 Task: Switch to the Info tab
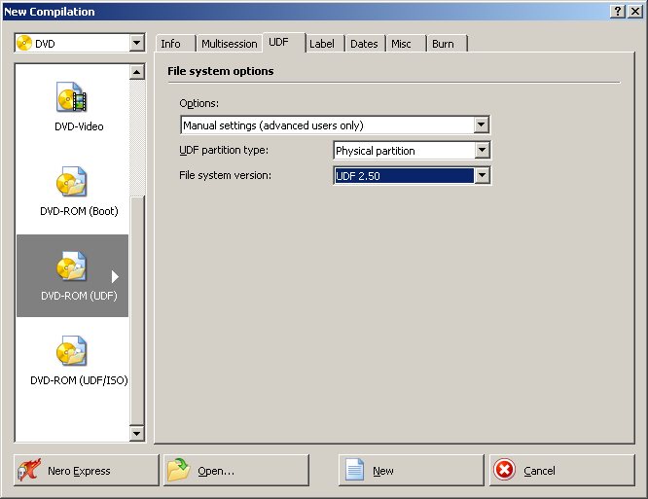click(175, 44)
